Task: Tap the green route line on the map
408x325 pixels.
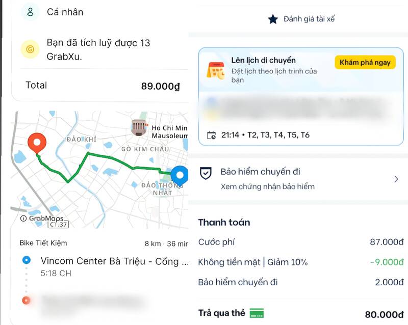Action: pyautogui.click(x=112, y=158)
